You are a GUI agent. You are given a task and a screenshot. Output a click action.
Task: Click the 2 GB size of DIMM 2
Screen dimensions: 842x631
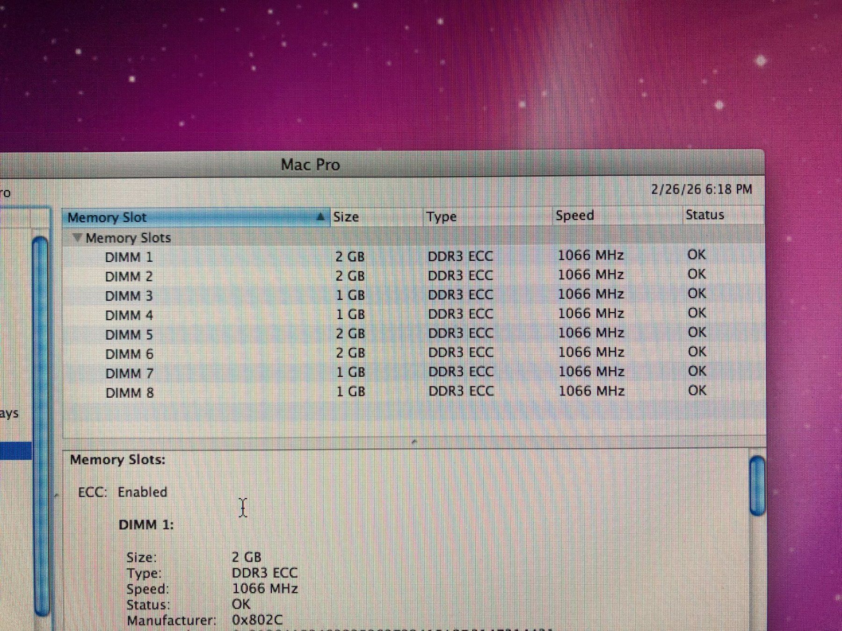coord(350,276)
